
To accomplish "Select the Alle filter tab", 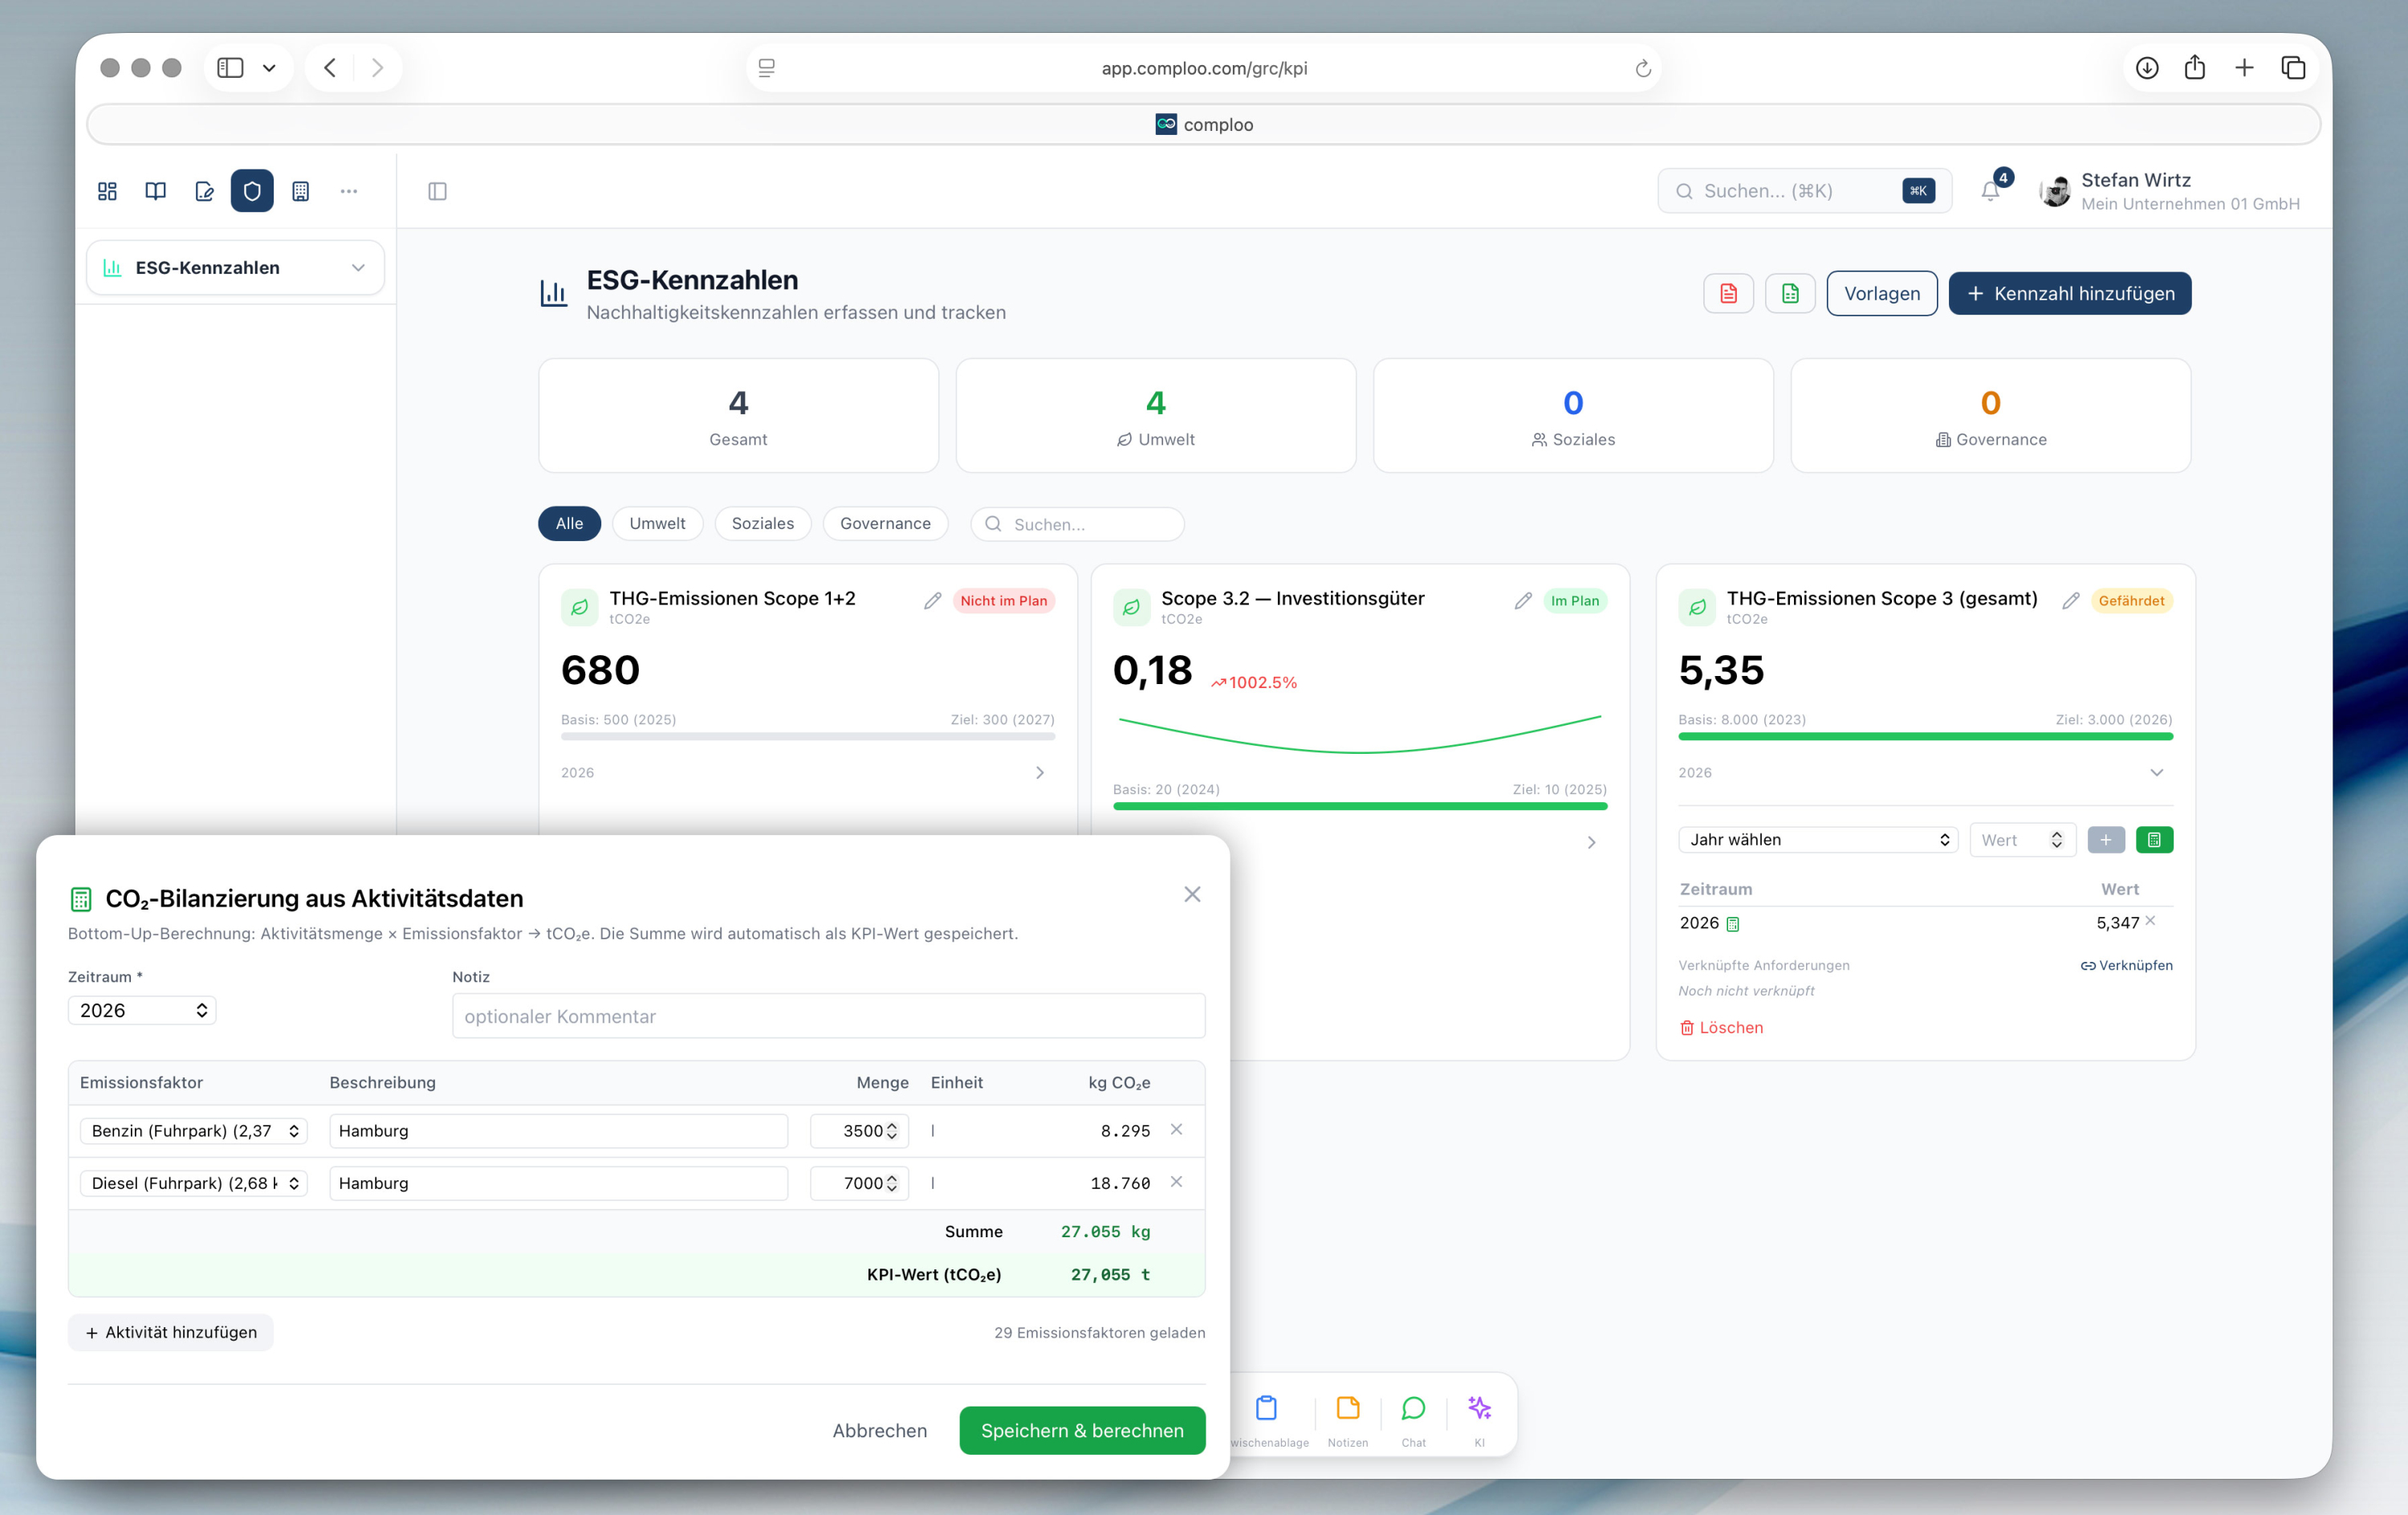I will [x=569, y=523].
